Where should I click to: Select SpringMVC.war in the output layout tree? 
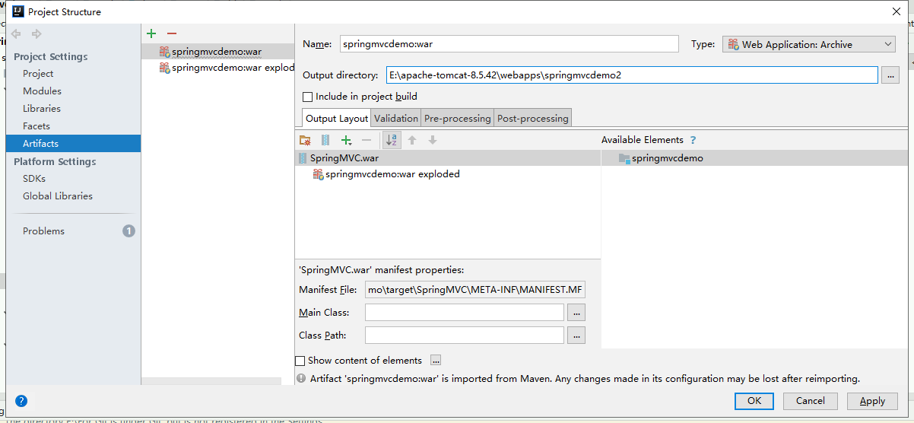(448, 158)
